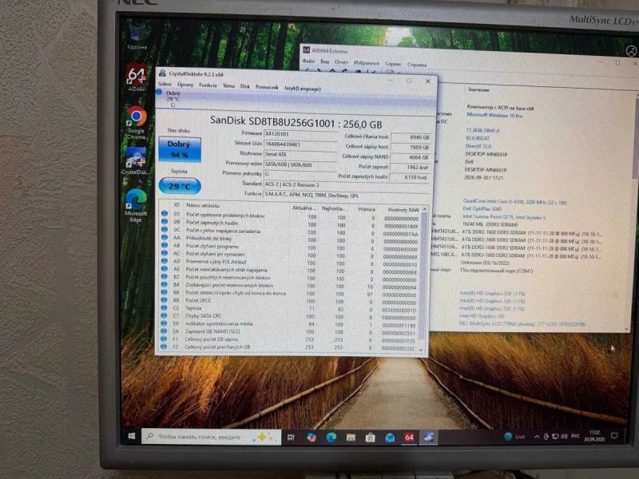This screenshot has height=479, width=639.
Task: Click the Dell OptiPlex 5040 link
Action: click(482, 209)
